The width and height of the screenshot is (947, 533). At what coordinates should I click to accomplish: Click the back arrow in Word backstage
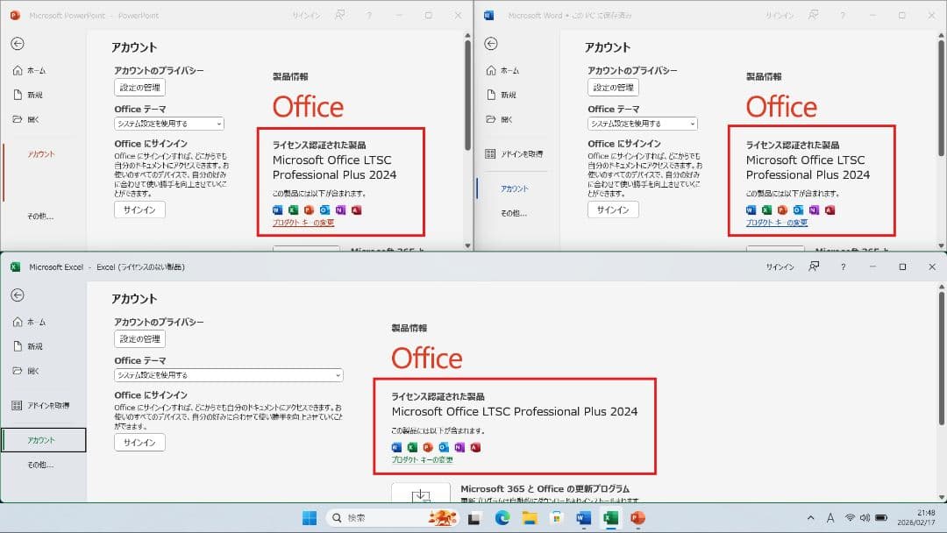click(x=491, y=44)
